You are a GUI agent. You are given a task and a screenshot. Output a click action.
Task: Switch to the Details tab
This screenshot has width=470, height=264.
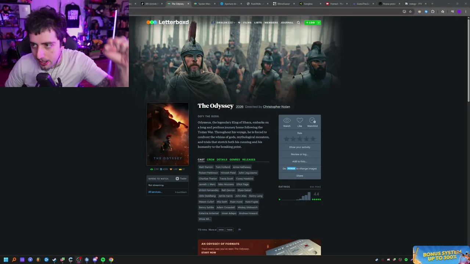pos(222,159)
